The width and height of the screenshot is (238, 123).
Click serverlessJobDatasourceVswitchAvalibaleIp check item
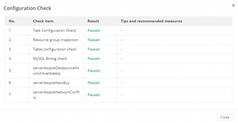56,70
